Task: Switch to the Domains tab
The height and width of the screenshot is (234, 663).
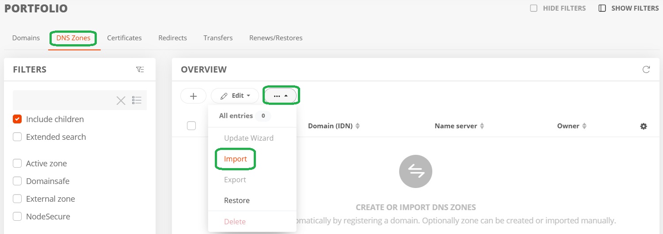Action: [x=26, y=38]
